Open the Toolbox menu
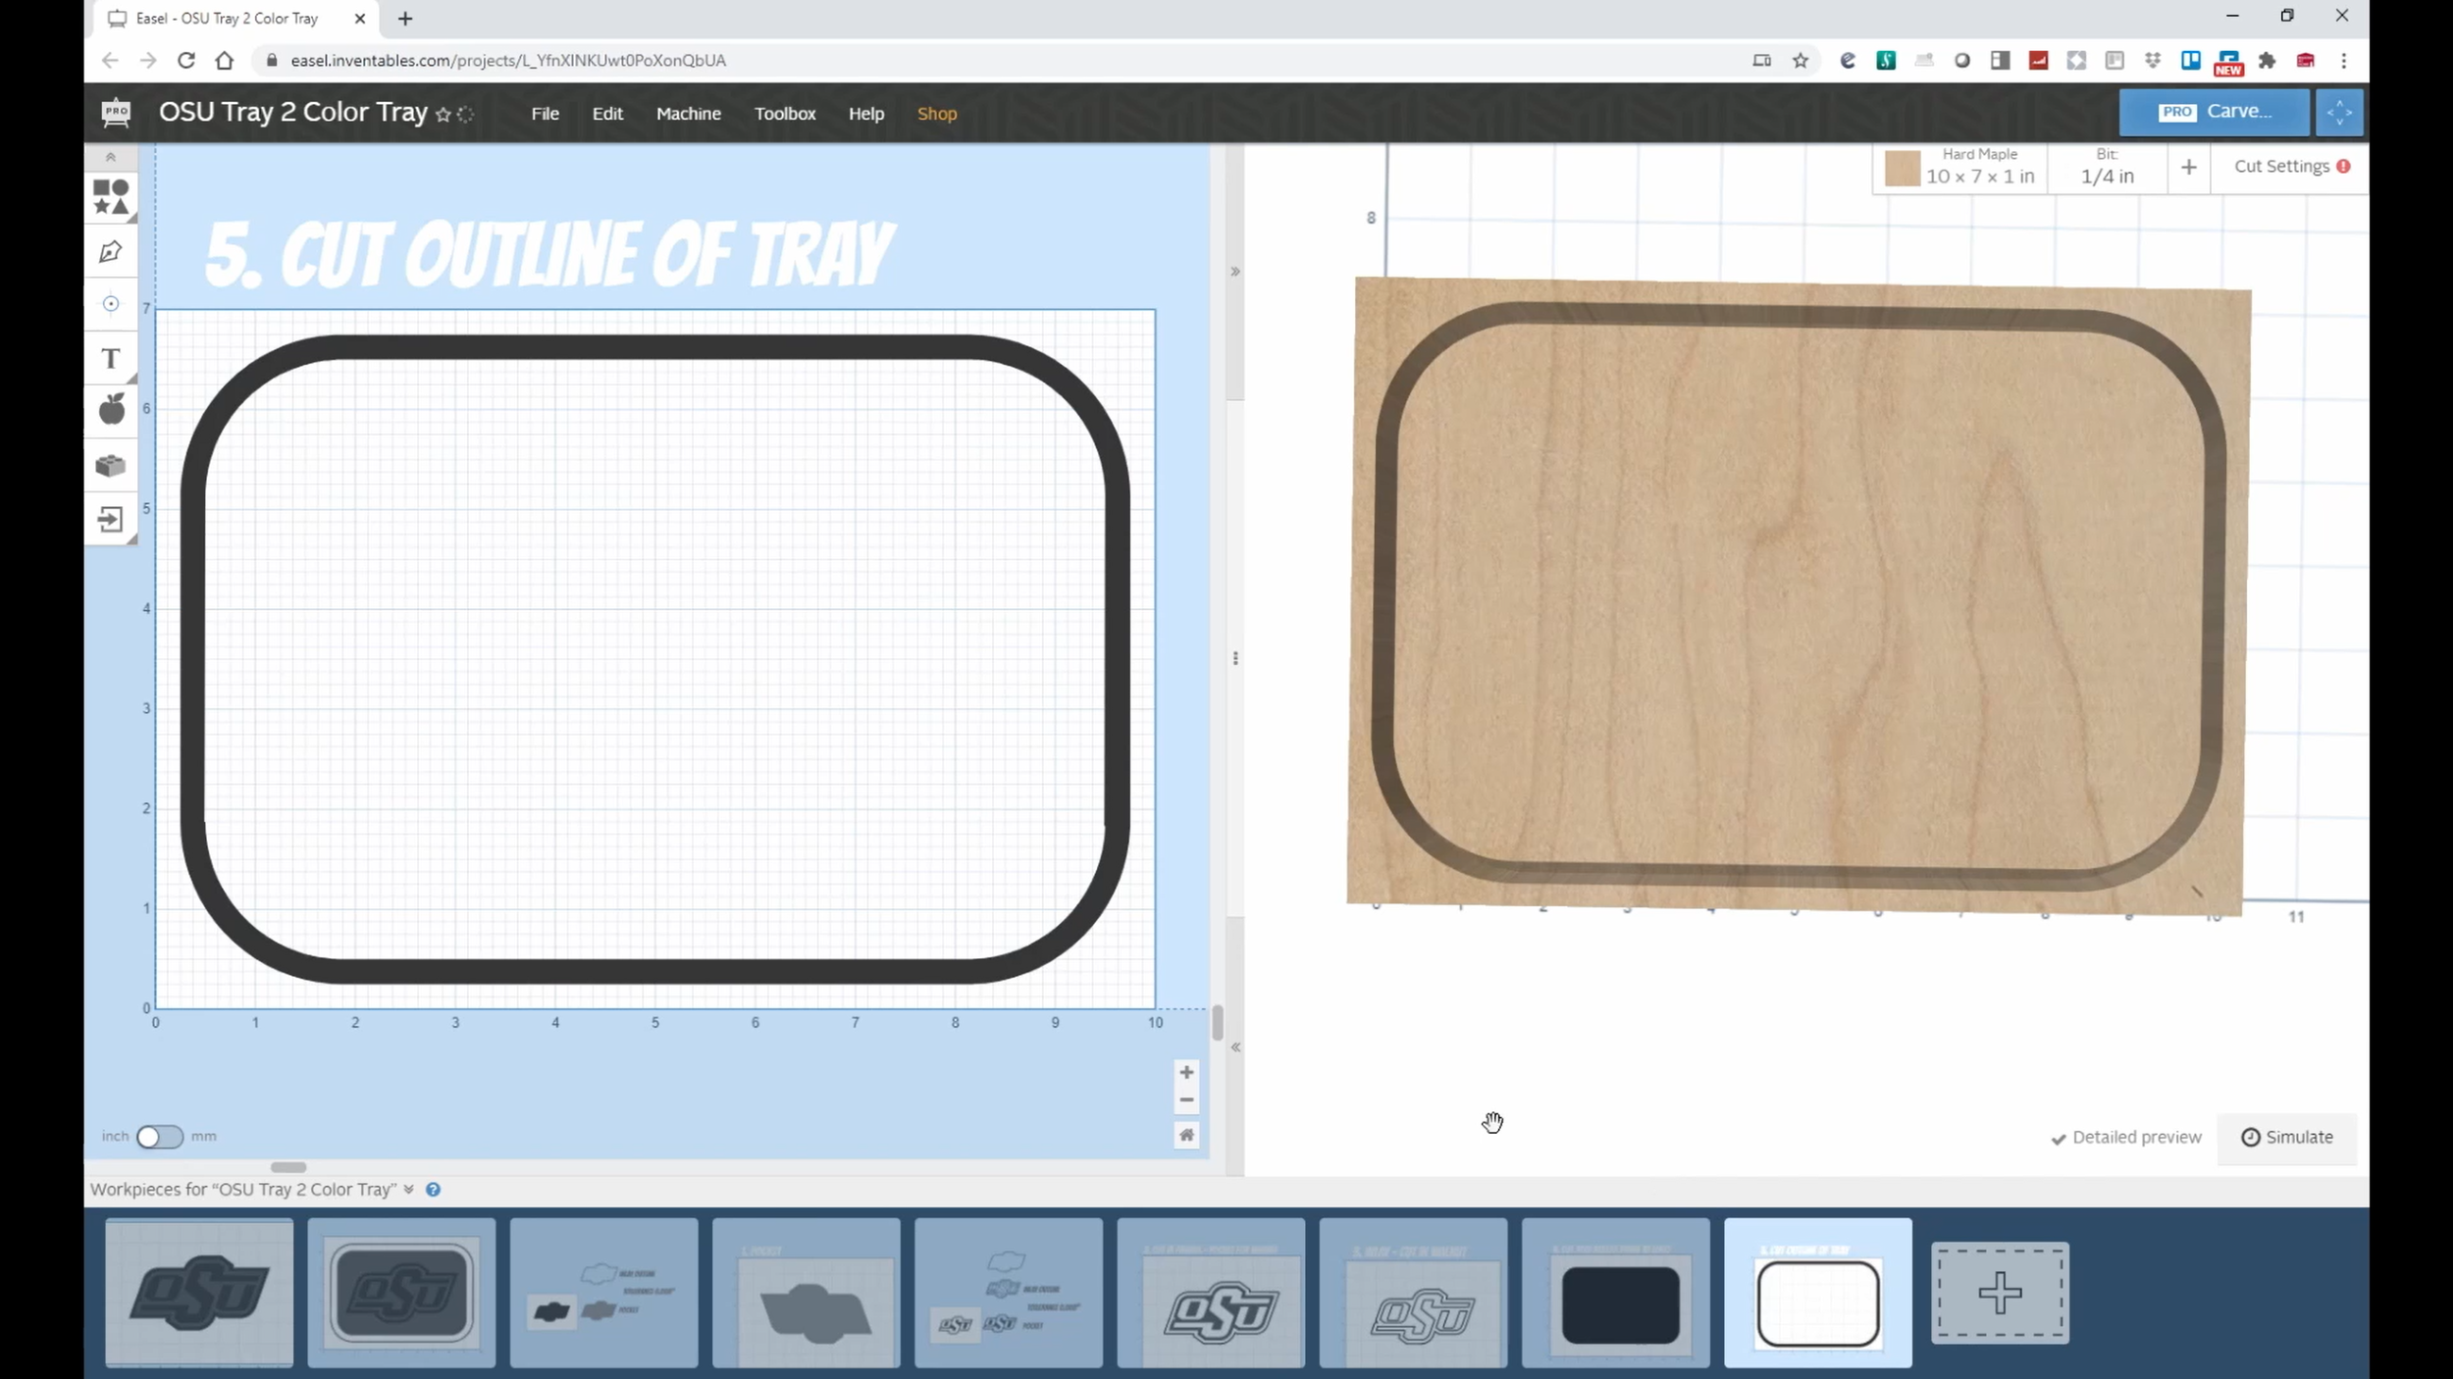 click(784, 114)
